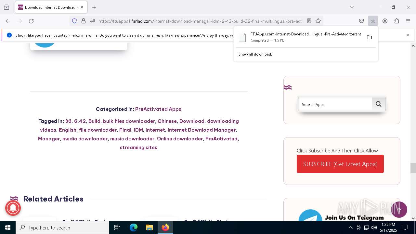Image resolution: width=416 pixels, height=234 pixels.
Task: Open a new tab with plus button
Action: (94, 7)
